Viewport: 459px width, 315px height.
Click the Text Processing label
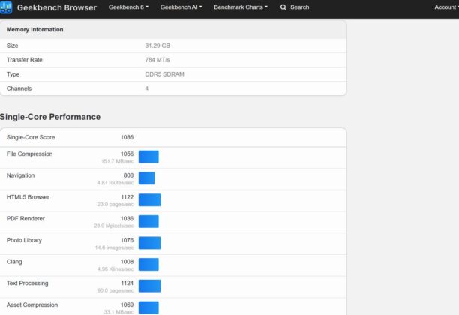(27, 283)
